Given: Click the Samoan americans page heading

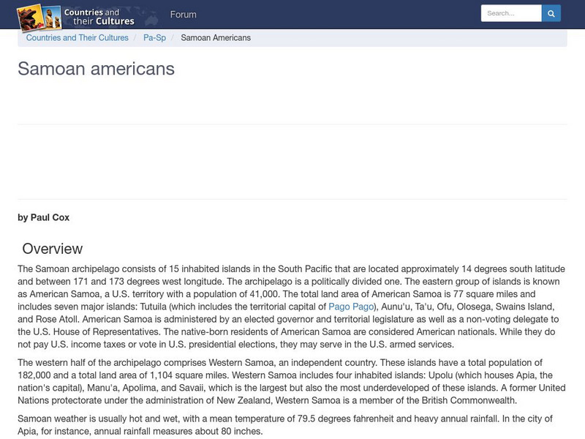Looking at the screenshot, I should [96, 69].
